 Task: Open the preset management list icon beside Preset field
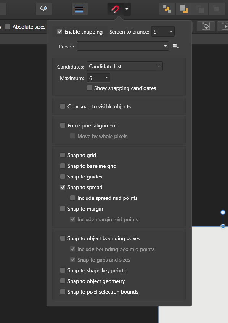[x=175, y=46]
